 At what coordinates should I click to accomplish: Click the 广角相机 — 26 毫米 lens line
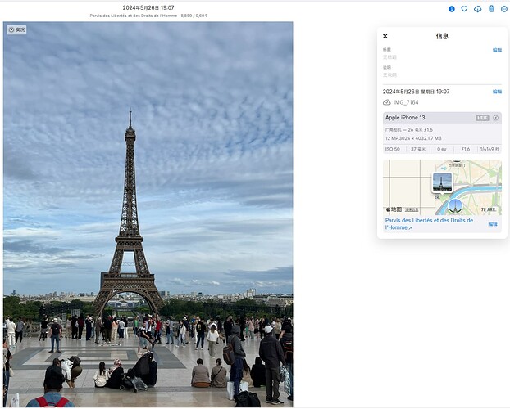point(409,129)
